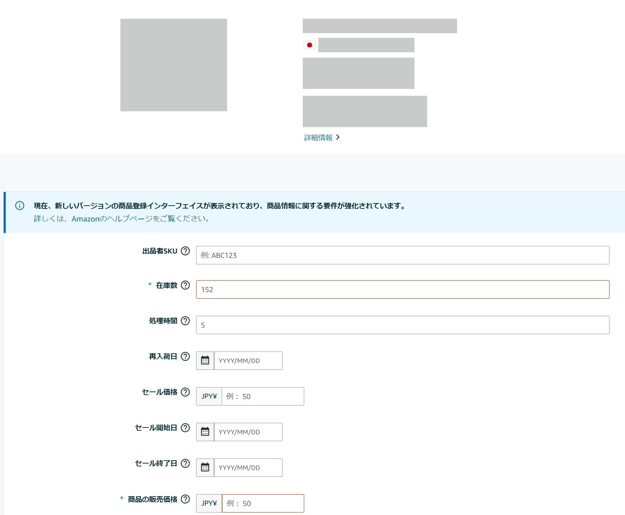Click the help icon beside セール終了日
Viewport: 625px width, 515px height.
(x=186, y=463)
